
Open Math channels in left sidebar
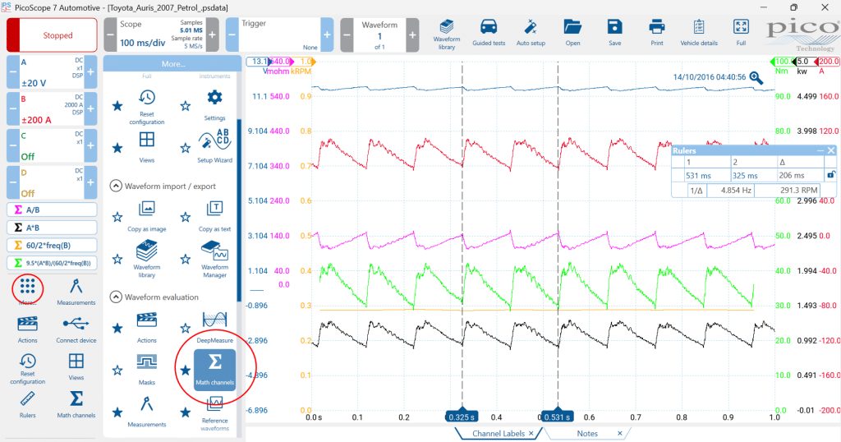coord(76,404)
